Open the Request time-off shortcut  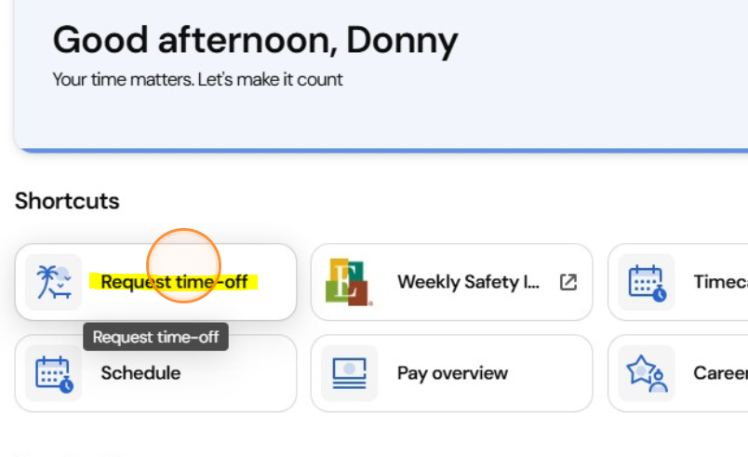click(x=155, y=282)
